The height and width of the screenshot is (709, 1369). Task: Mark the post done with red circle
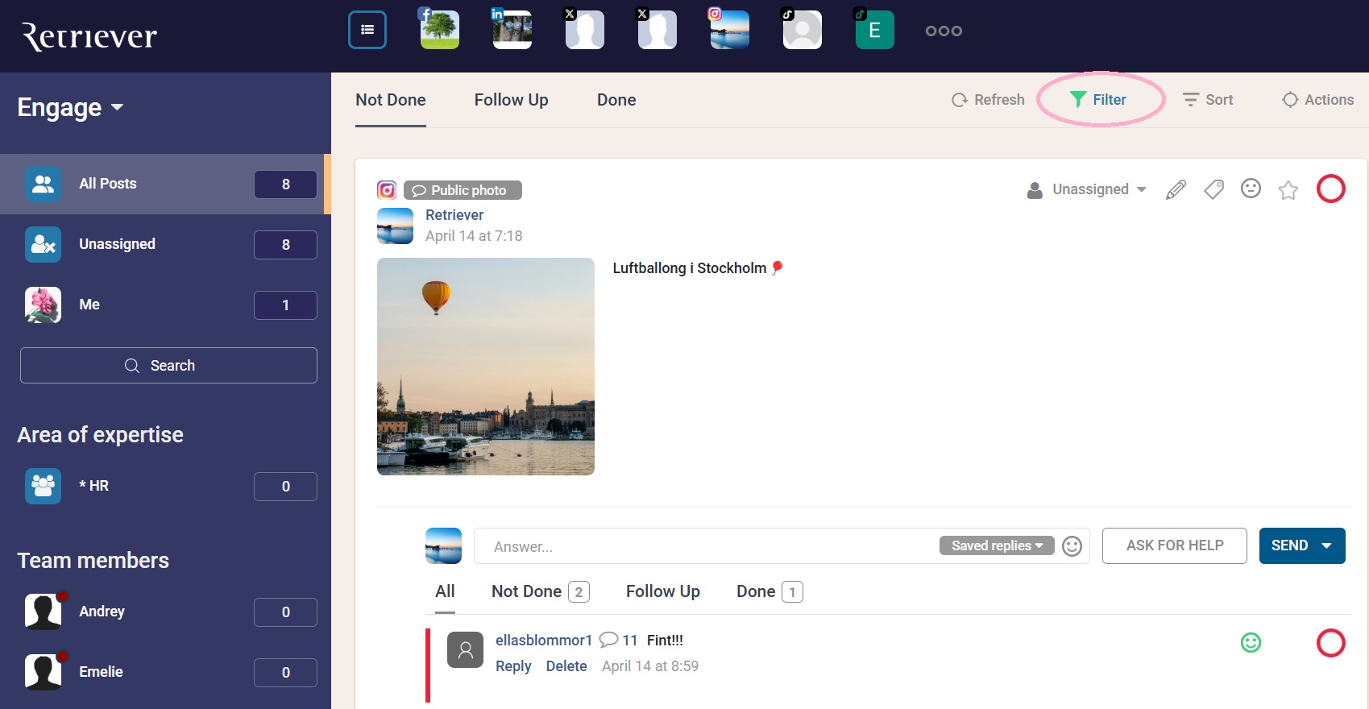[x=1331, y=189]
